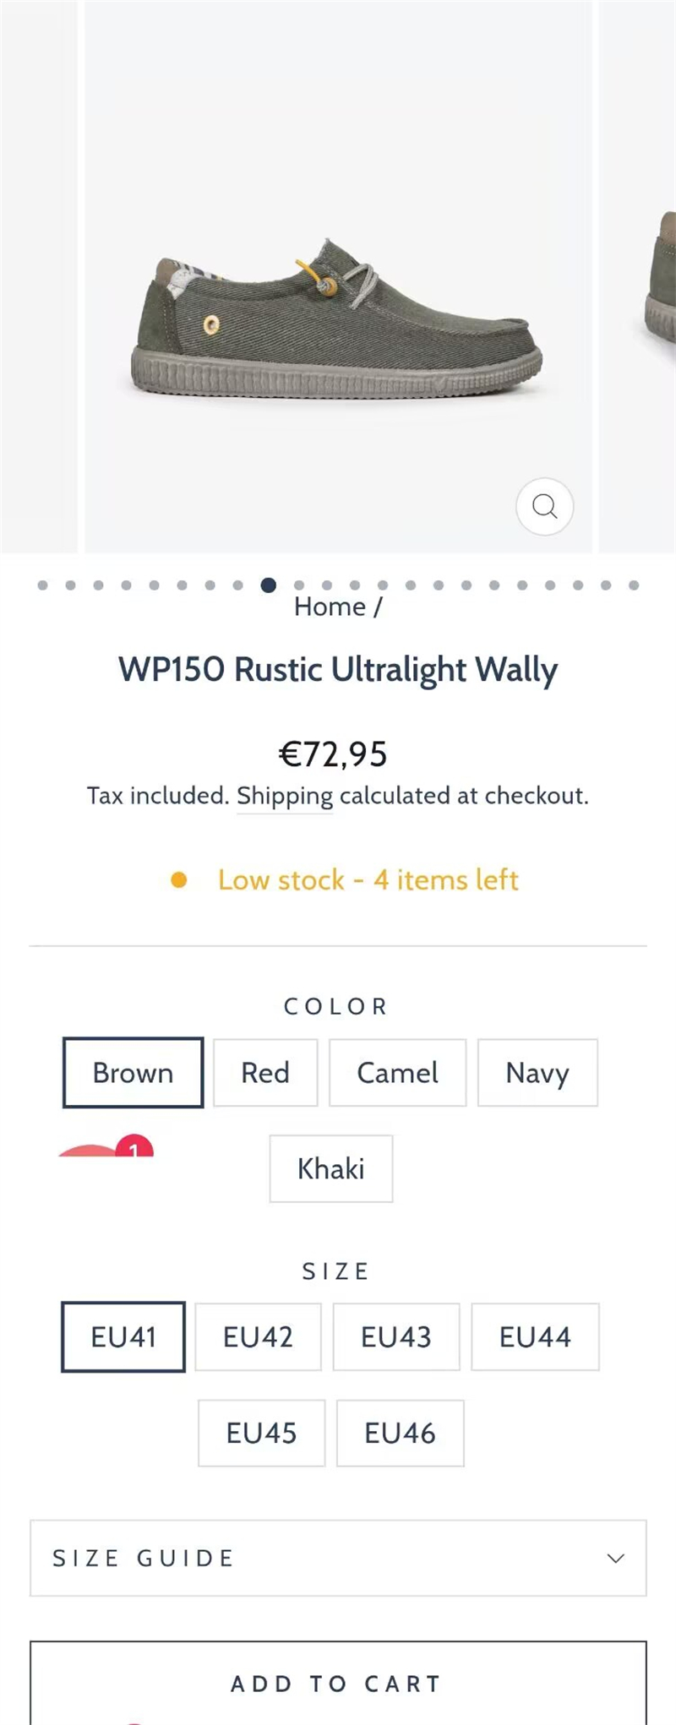Open the Shipping policy link

285,796
